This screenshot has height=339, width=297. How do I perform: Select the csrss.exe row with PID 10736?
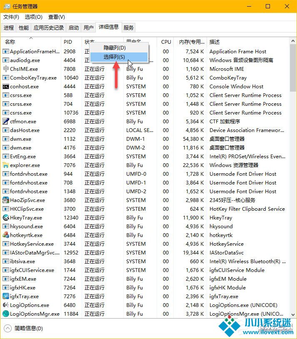pos(145,112)
